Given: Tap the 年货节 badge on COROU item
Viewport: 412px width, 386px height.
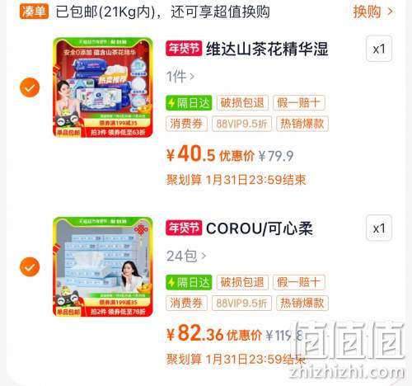Looking at the screenshot, I should [184, 228].
